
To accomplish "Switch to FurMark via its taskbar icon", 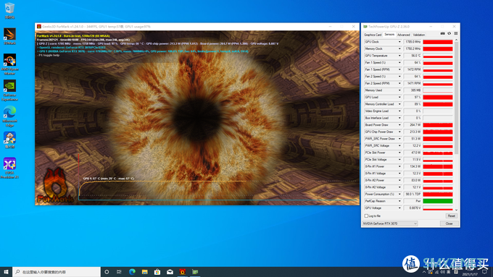I will 183,272.
